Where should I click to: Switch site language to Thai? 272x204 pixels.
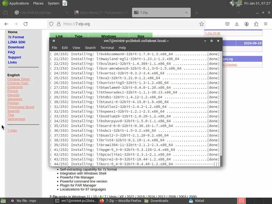pyautogui.click(x=11, y=115)
